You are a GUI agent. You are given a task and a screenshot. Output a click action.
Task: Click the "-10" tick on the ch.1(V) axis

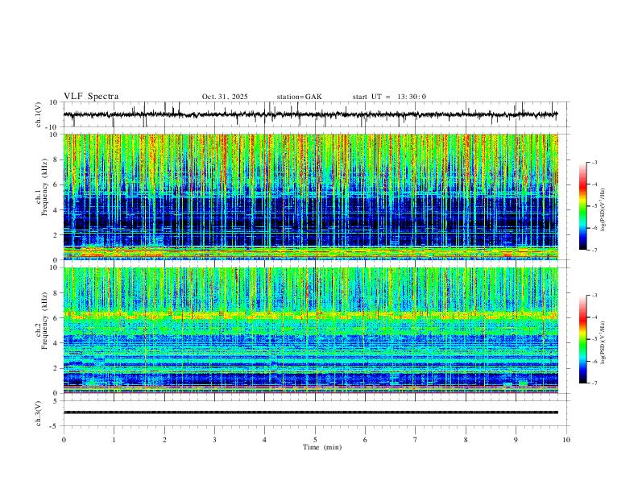point(52,127)
